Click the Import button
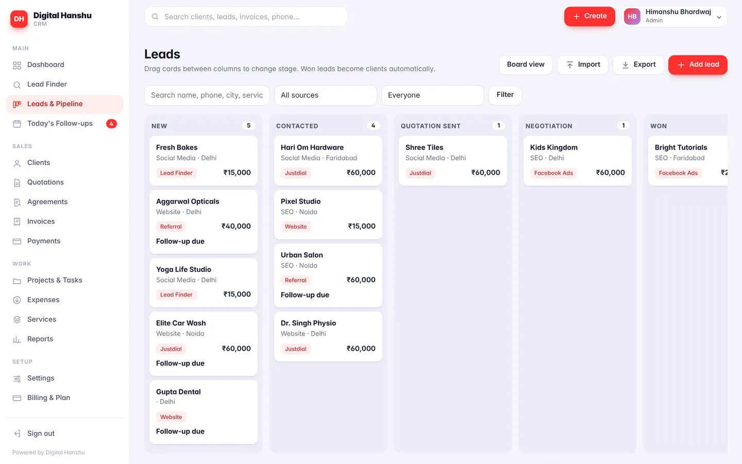Viewport: 742px width, 464px height. point(583,65)
